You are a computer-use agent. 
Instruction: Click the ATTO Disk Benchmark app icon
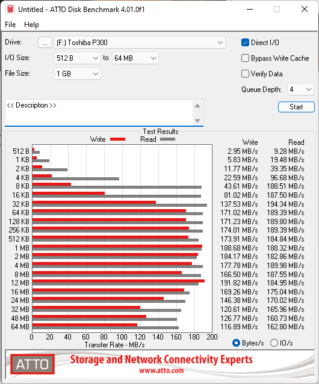pos(10,9)
